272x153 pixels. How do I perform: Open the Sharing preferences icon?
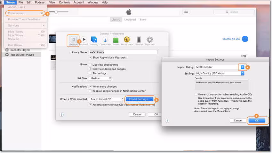(94, 41)
